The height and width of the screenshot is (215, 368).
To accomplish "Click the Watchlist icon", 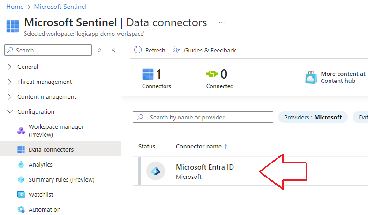I will [x=21, y=195].
